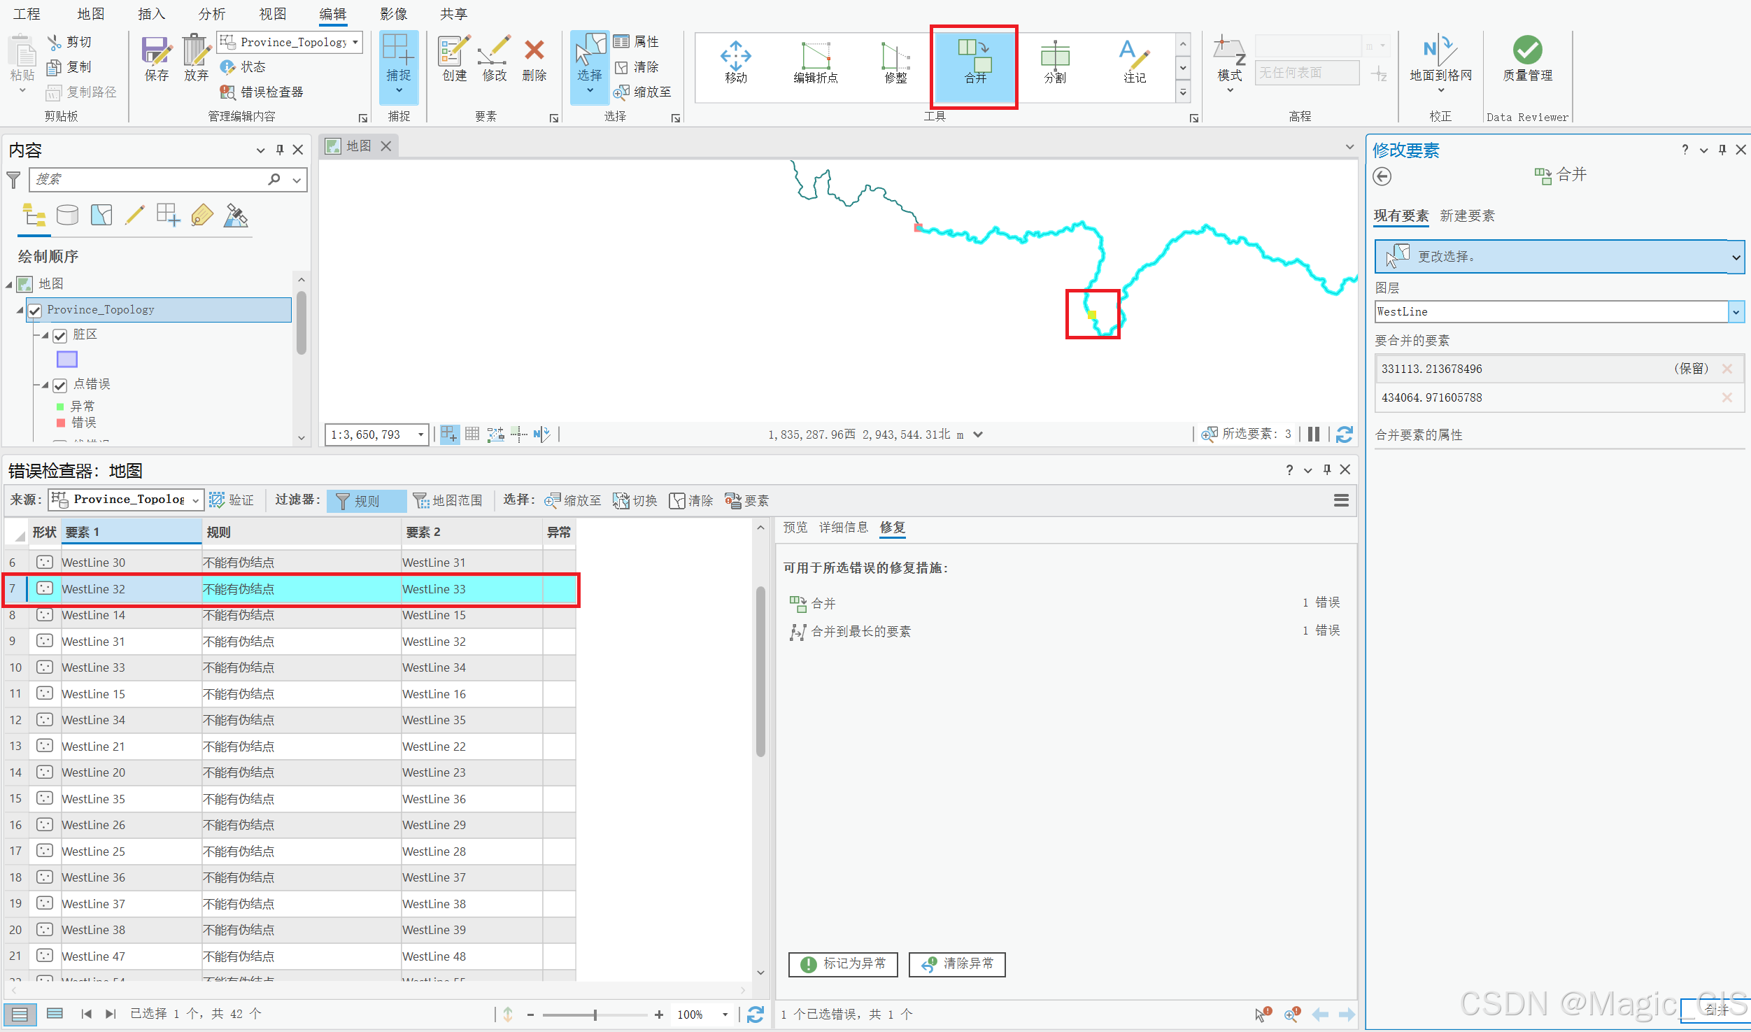Open the 来源 Province_Topology source dropdown

(x=195, y=500)
